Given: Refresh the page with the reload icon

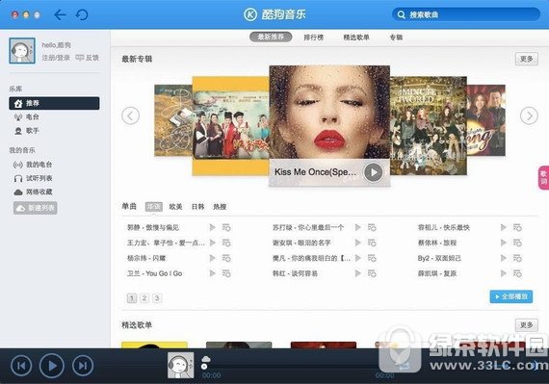Looking at the screenshot, I should tap(82, 14).
